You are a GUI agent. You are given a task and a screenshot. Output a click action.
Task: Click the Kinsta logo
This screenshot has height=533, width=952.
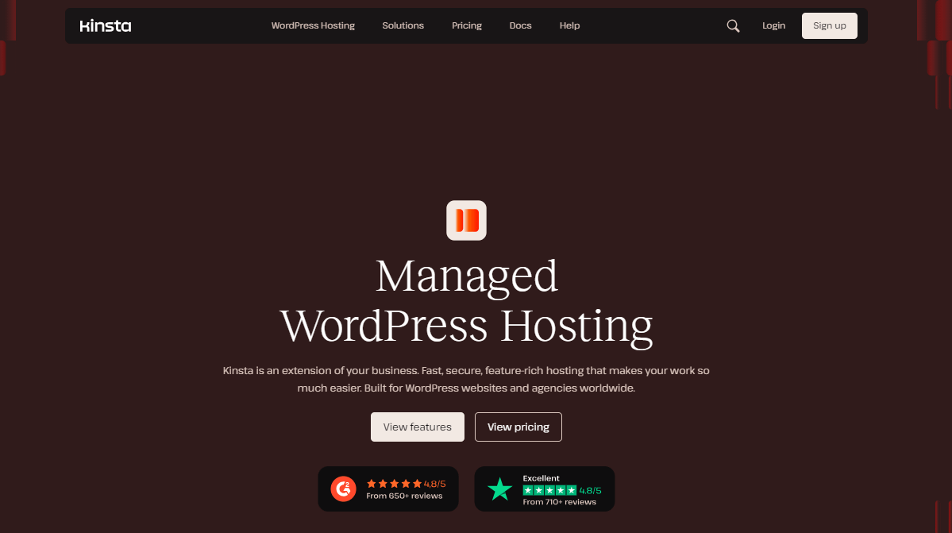click(x=106, y=25)
